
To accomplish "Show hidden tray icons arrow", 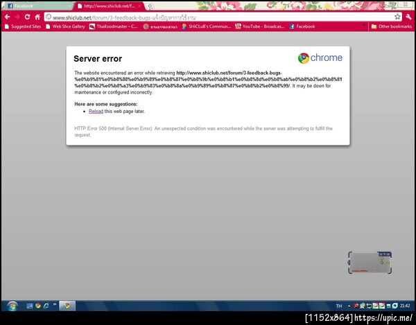I will [349, 306].
